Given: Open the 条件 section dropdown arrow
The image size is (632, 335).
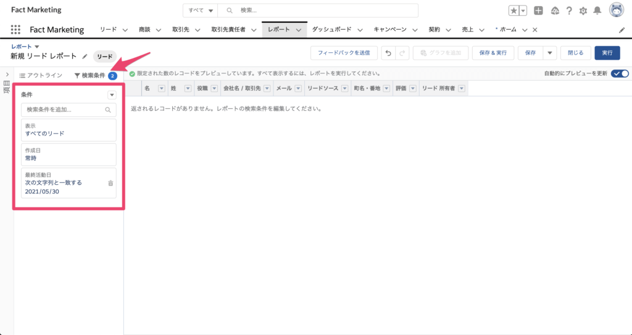Looking at the screenshot, I should pyautogui.click(x=112, y=95).
